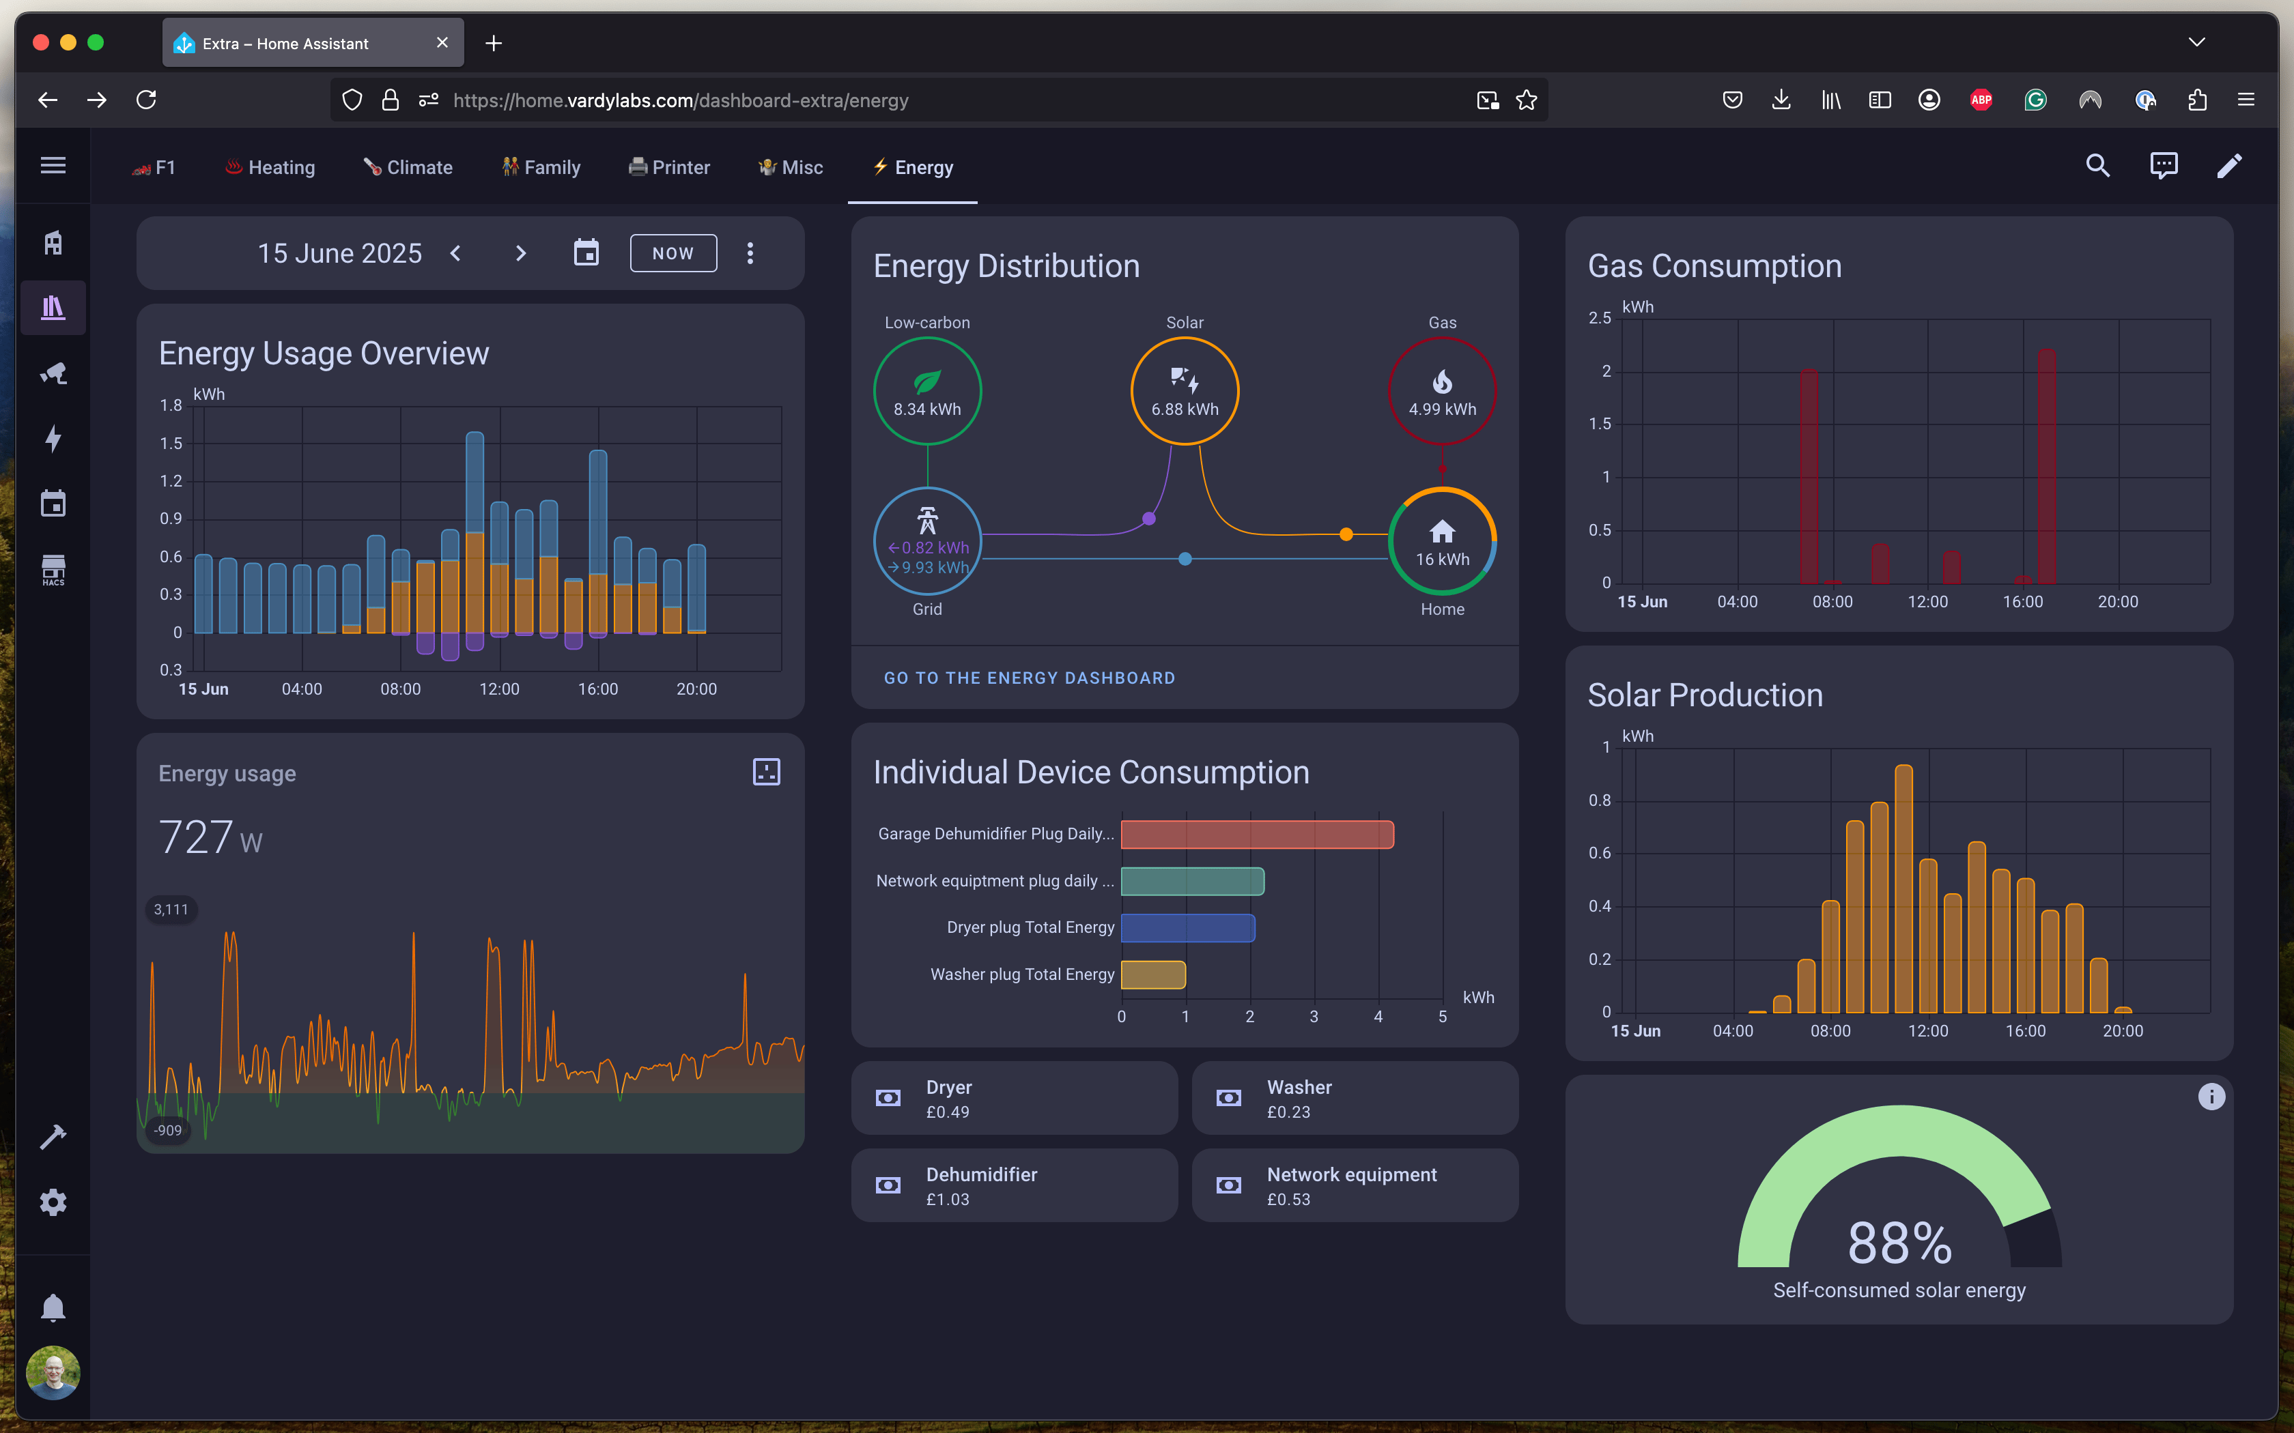Viewport: 2294px width, 1433px height.
Task: Open the Assist chat icon
Action: click(2163, 166)
